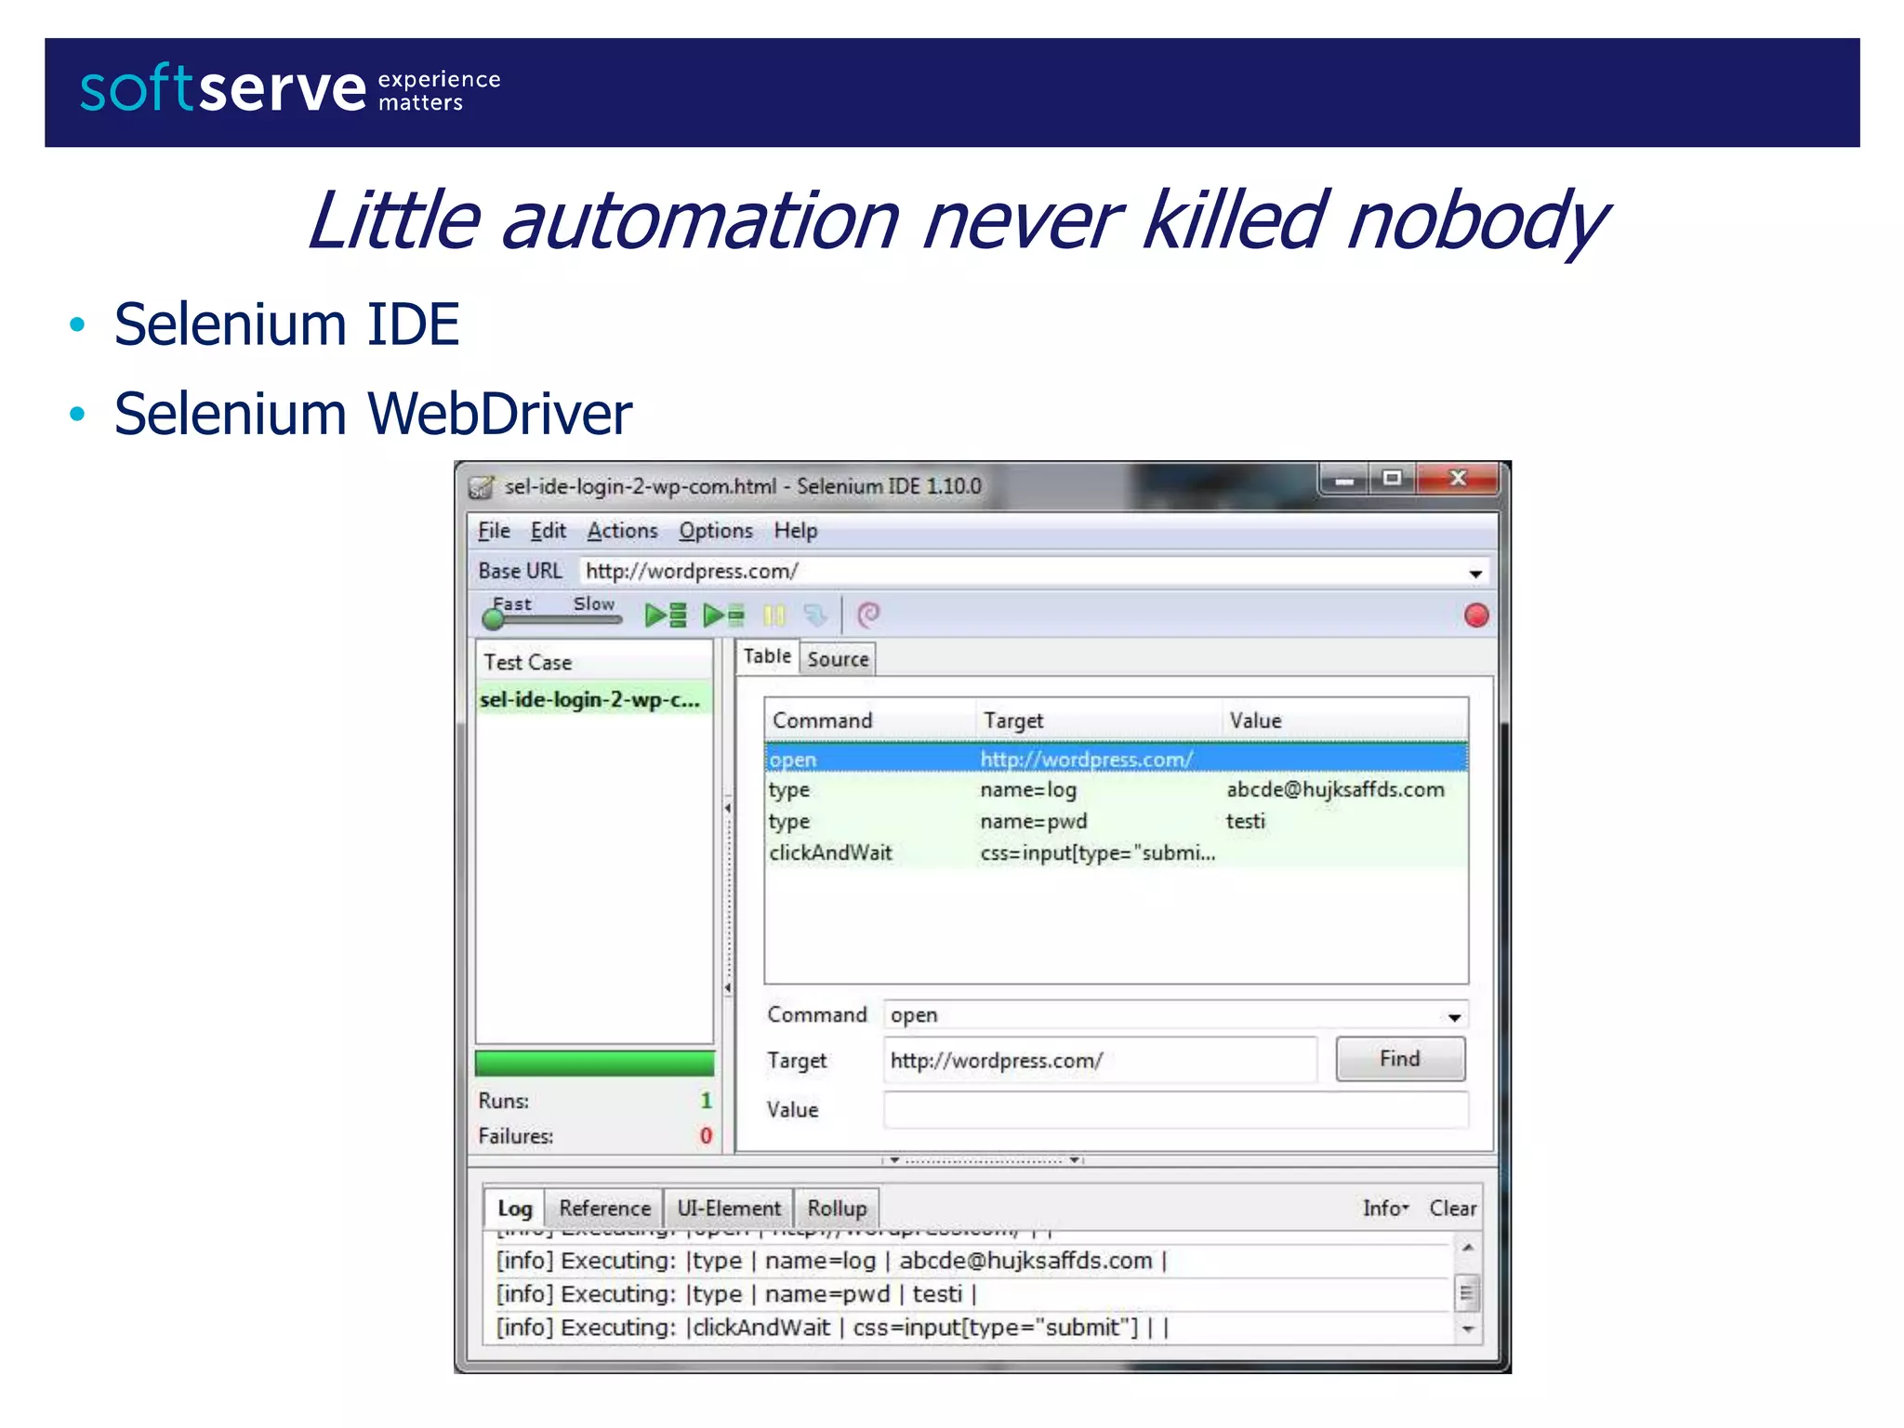
Task: Switch to the Table tab
Action: coord(767,656)
